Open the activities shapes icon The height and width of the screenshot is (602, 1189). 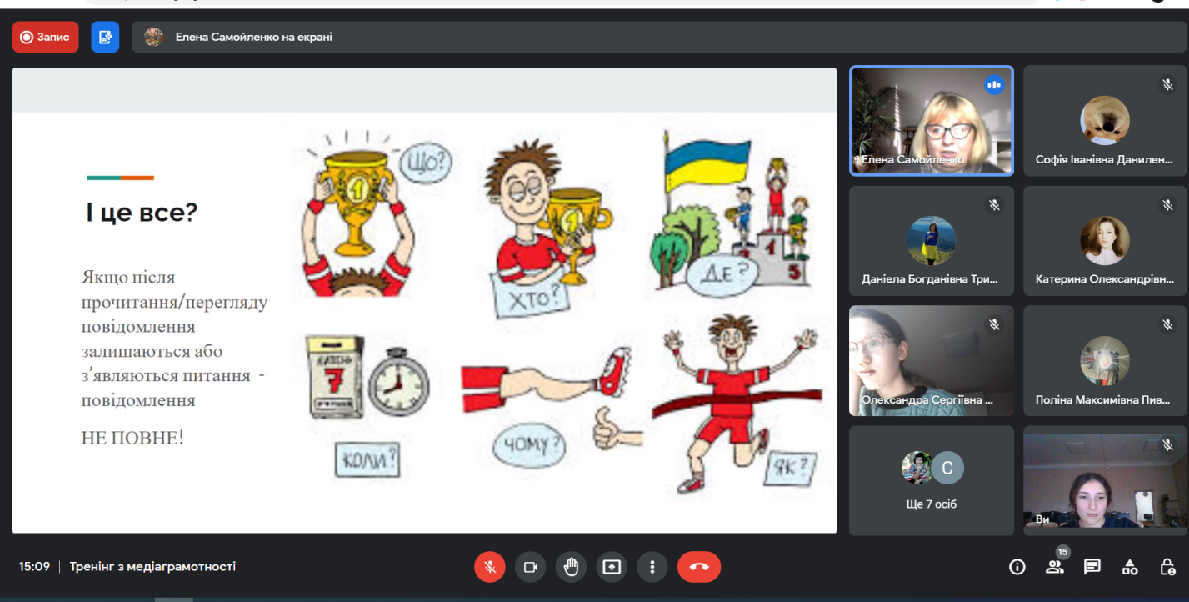[1130, 567]
